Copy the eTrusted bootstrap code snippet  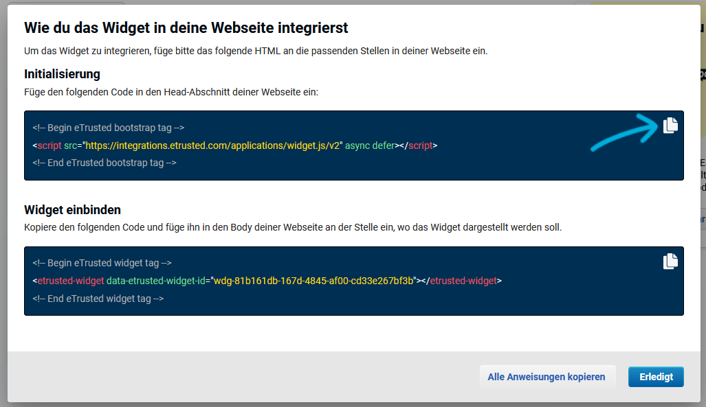pos(670,125)
